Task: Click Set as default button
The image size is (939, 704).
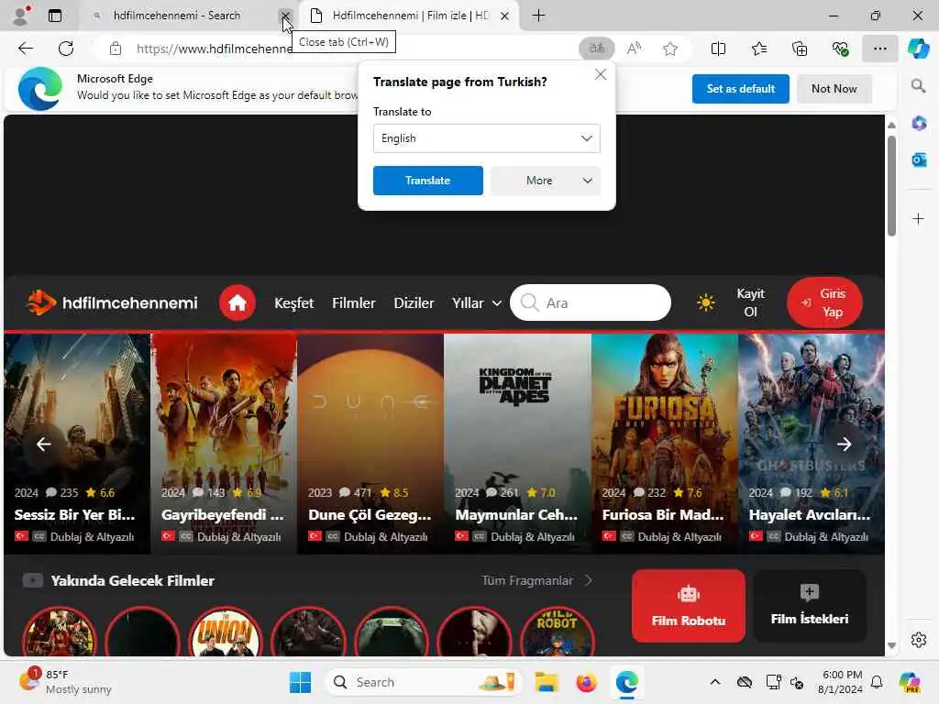Action: pyautogui.click(x=740, y=89)
